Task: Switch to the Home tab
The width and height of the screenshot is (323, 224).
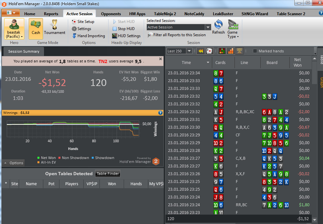Action: coord(30,14)
